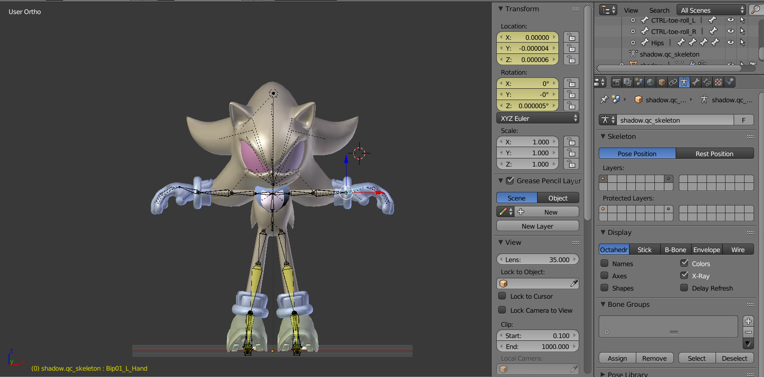Open the World properties tab (globe icon)
Viewport: 764px width, 377px height.
(x=650, y=82)
